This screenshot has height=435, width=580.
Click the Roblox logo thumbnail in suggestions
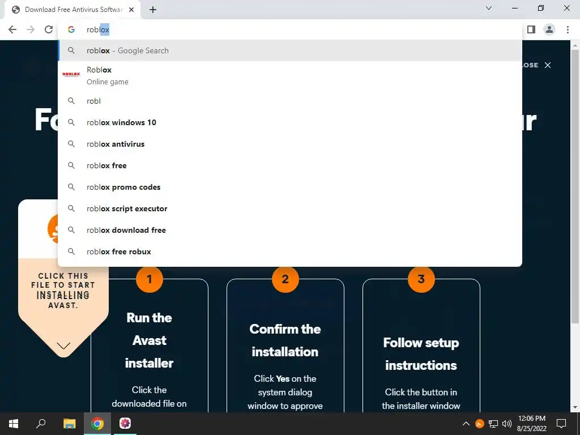71,74
